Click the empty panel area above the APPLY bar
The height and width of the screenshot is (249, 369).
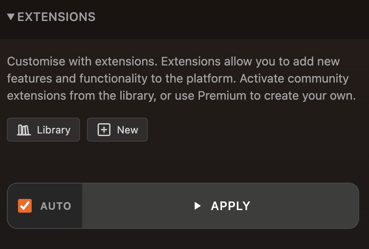(x=184, y=162)
